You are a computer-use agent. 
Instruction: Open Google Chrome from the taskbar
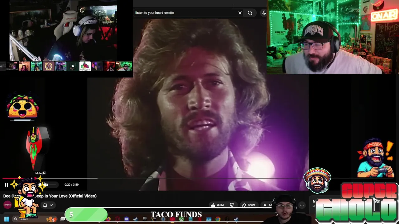coord(218,219)
